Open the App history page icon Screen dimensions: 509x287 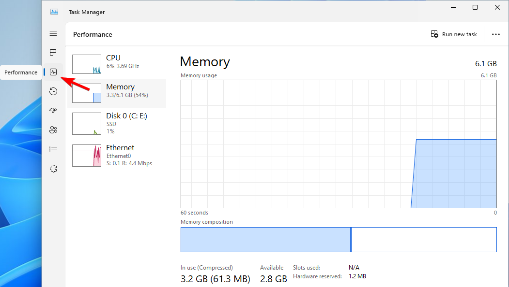[x=53, y=91]
